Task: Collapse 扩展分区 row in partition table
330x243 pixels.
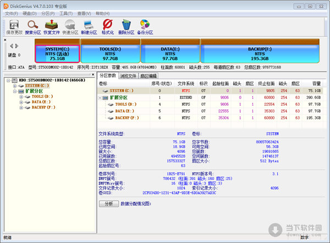Action: pos(100,98)
